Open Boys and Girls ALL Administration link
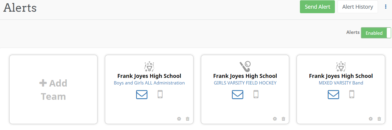Image resolution: width=392 pixels, height=130 pixels. (149, 83)
